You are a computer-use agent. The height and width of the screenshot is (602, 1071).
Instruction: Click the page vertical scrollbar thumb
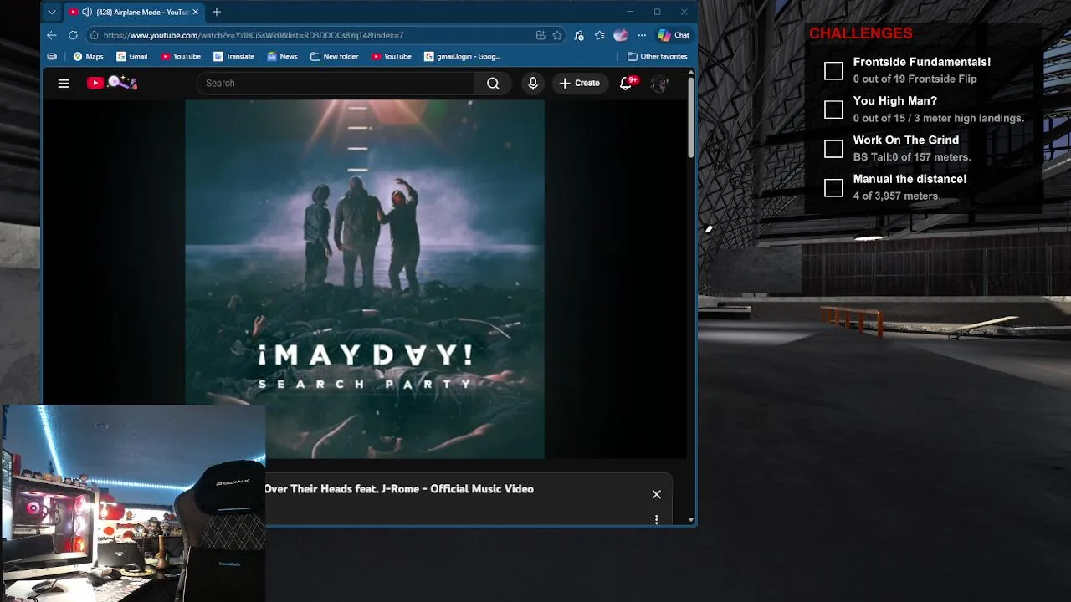690,117
